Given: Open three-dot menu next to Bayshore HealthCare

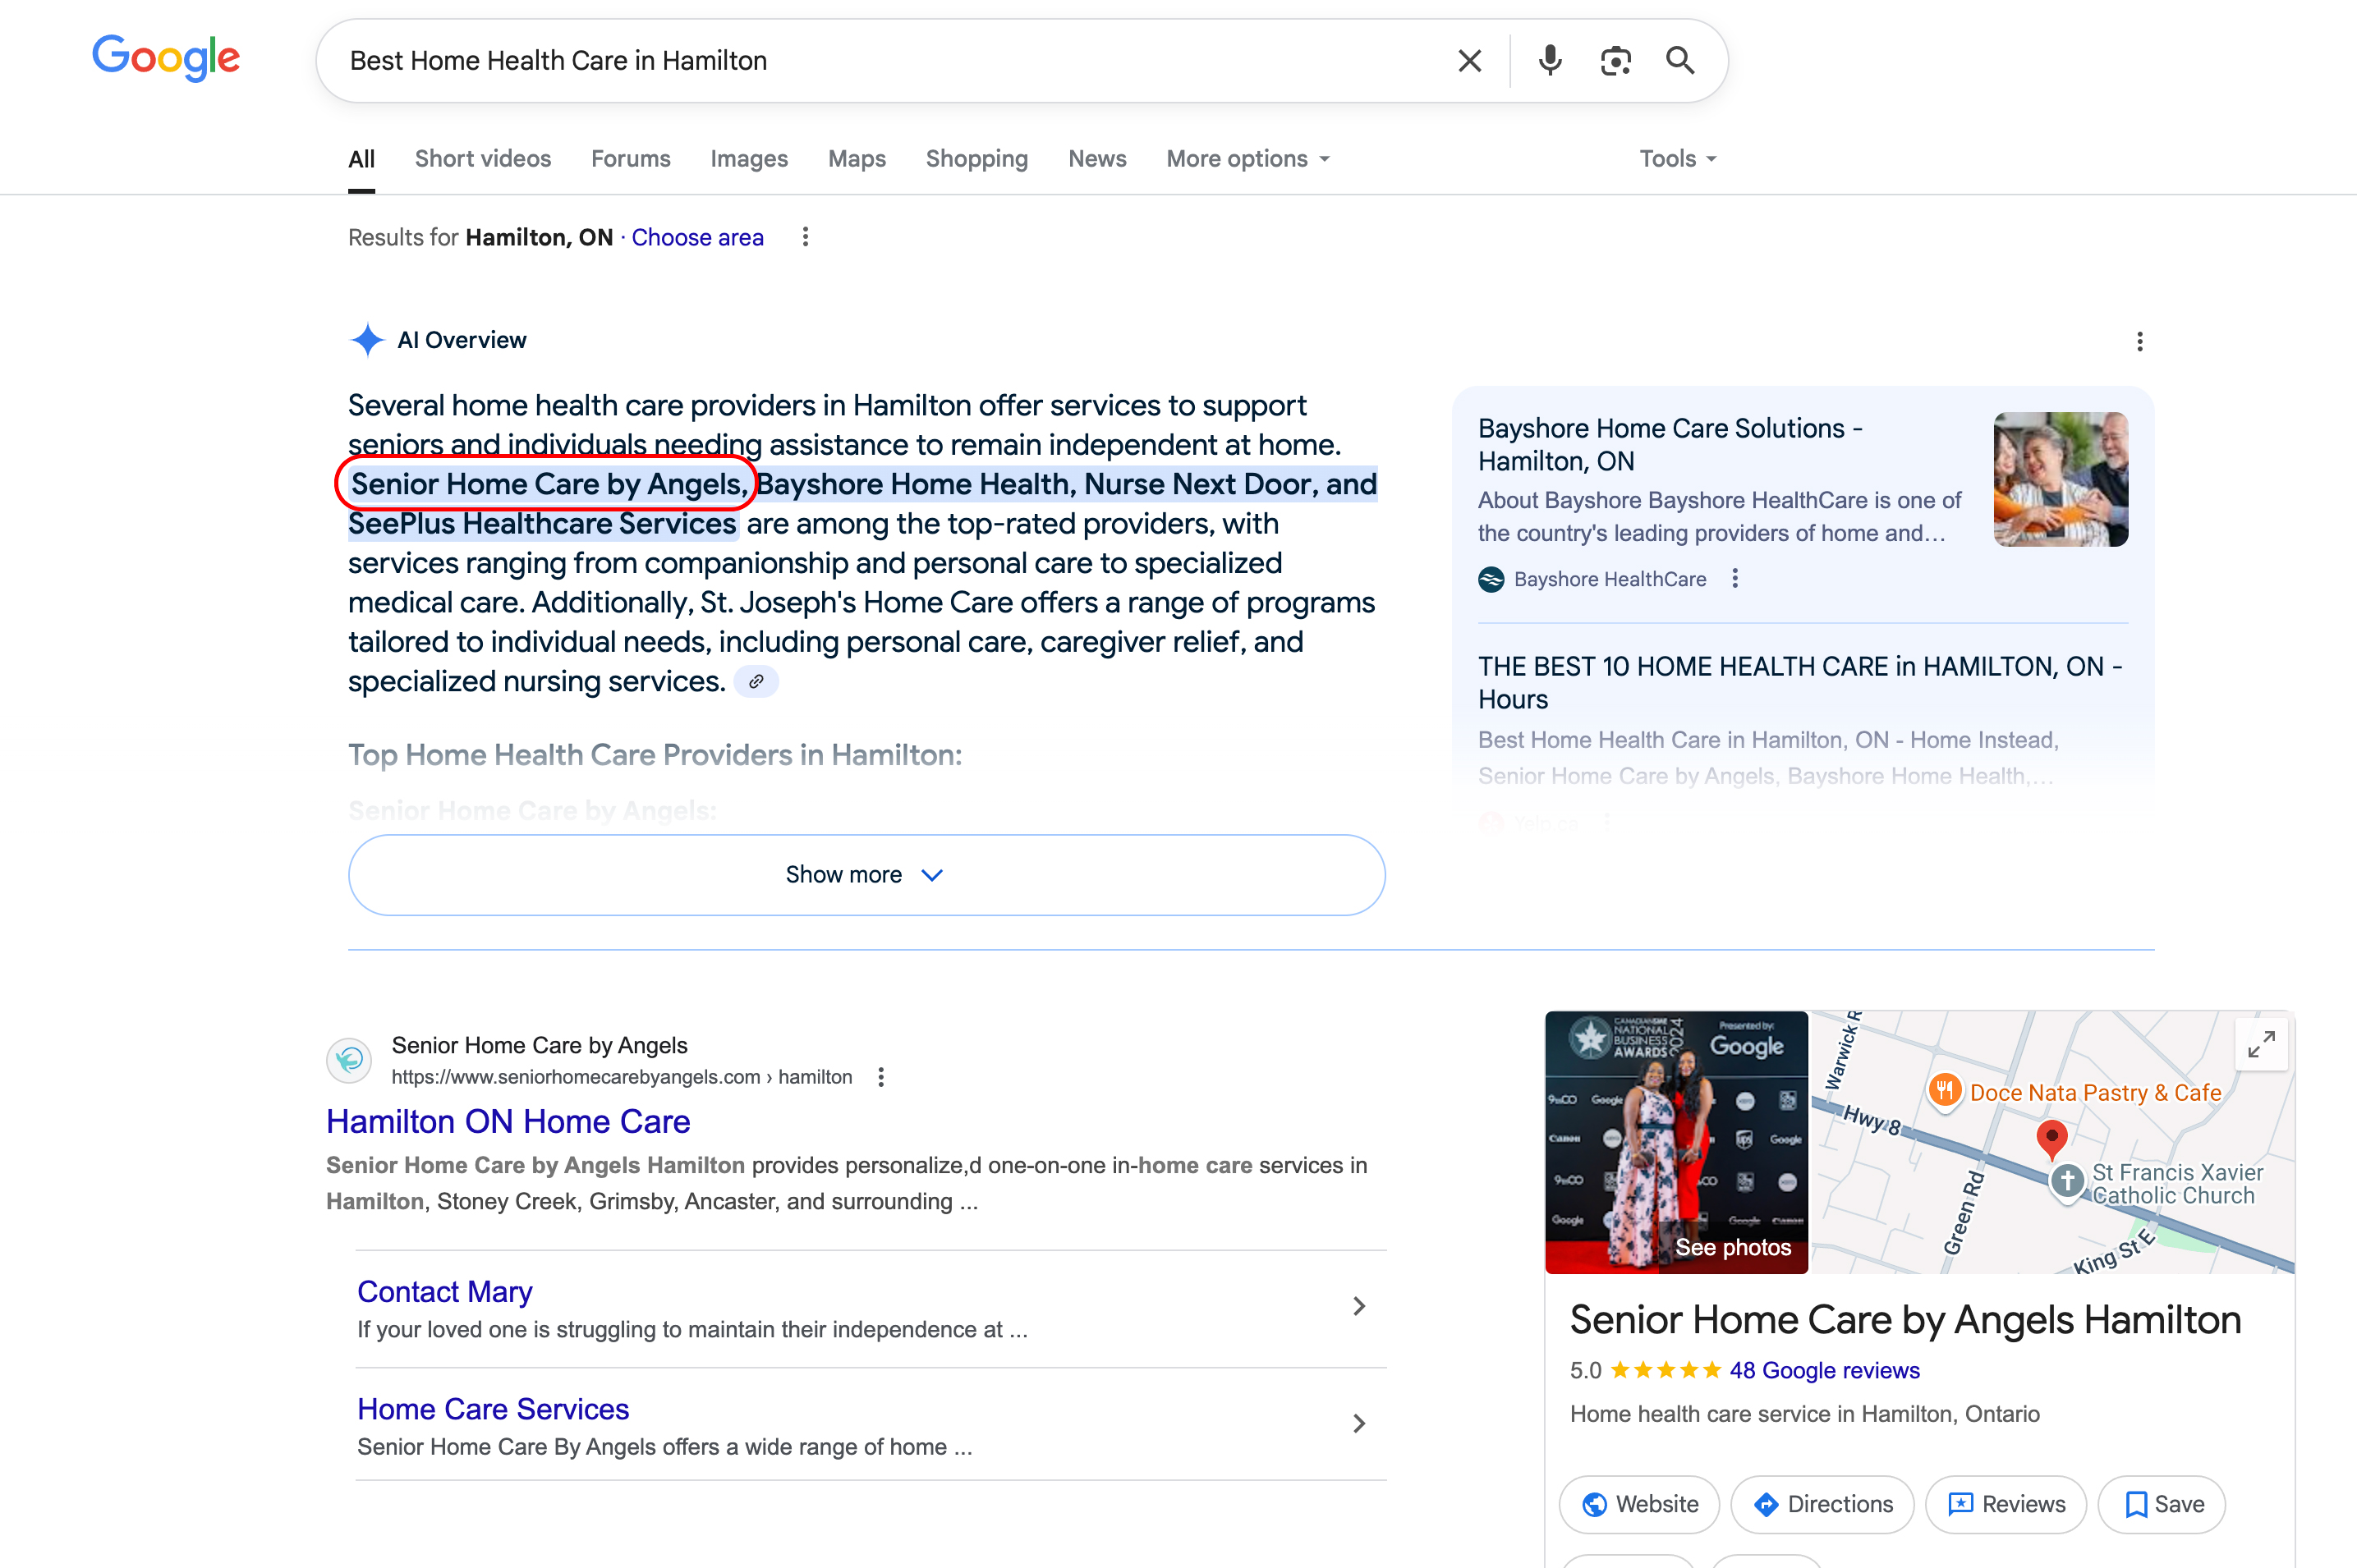Looking at the screenshot, I should tap(1734, 579).
